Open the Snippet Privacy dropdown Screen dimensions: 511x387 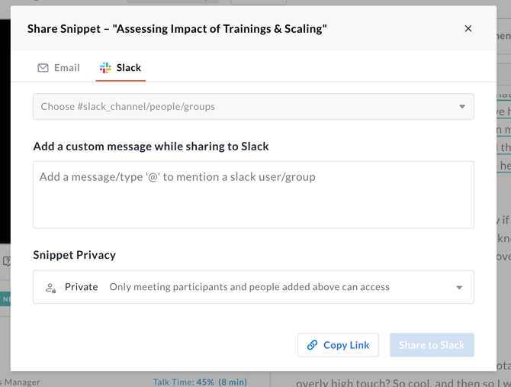pos(253,287)
